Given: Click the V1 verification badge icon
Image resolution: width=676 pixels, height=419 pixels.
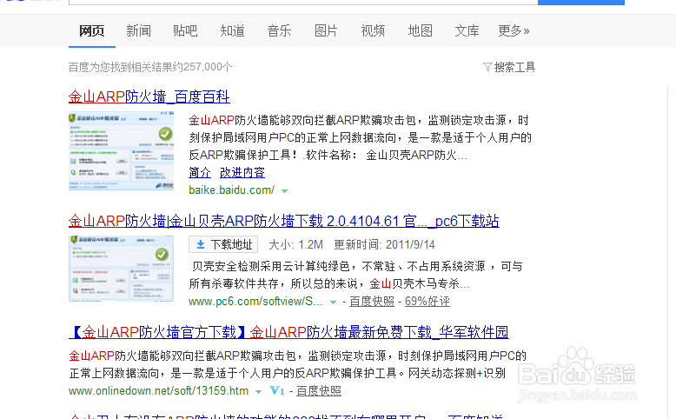Looking at the screenshot, I should [277, 391].
